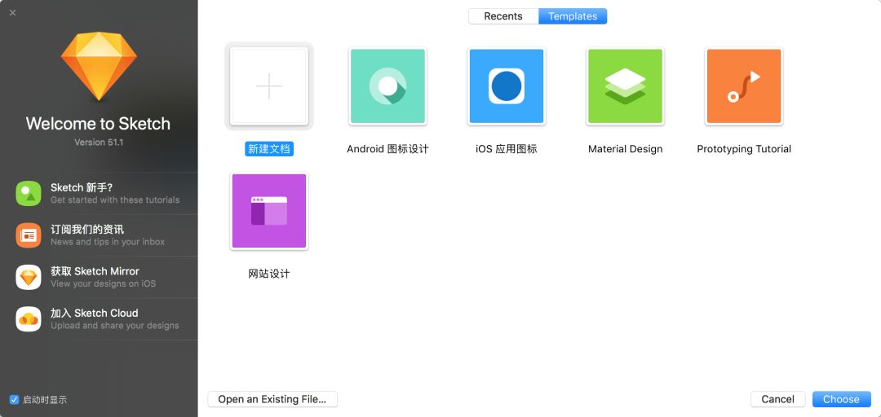This screenshot has width=881, height=417.
Task: Click 'Get started with these tutorials' text
Action: click(115, 200)
